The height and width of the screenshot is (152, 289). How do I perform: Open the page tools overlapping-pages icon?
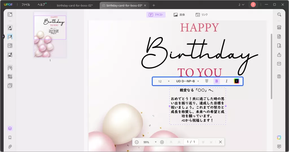(x=10, y=85)
